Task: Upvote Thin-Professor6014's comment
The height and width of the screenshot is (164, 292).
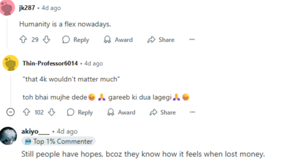Action: (26, 112)
